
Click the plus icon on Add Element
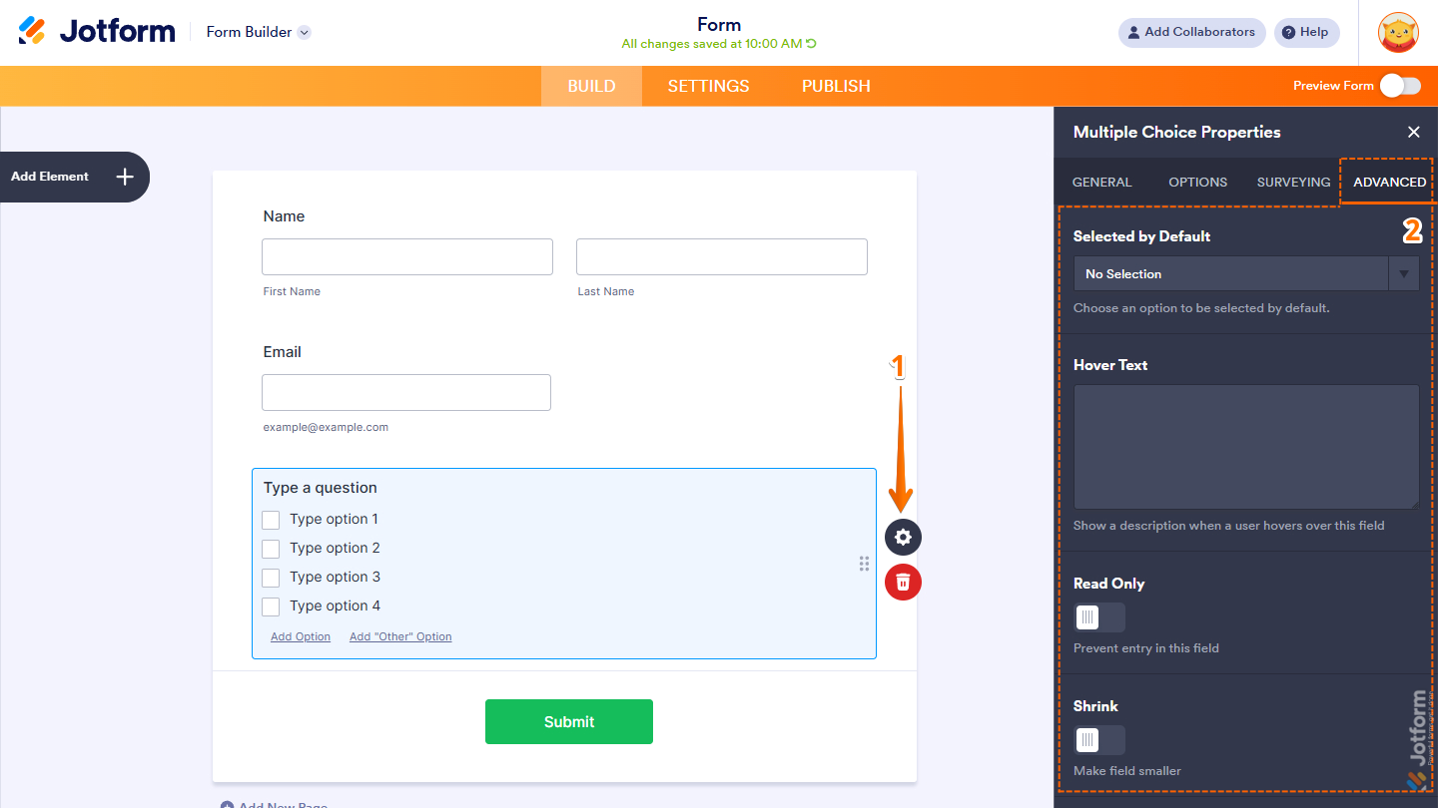coord(125,177)
